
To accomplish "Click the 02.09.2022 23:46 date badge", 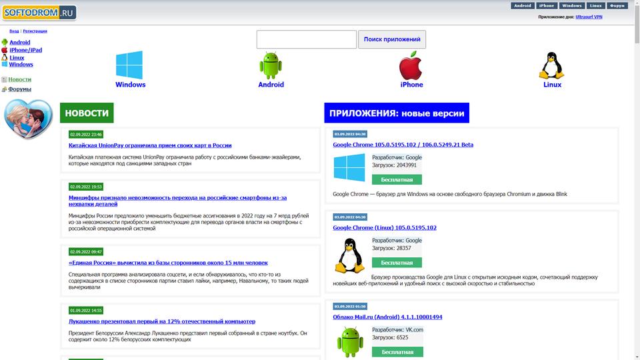I will click(x=86, y=134).
